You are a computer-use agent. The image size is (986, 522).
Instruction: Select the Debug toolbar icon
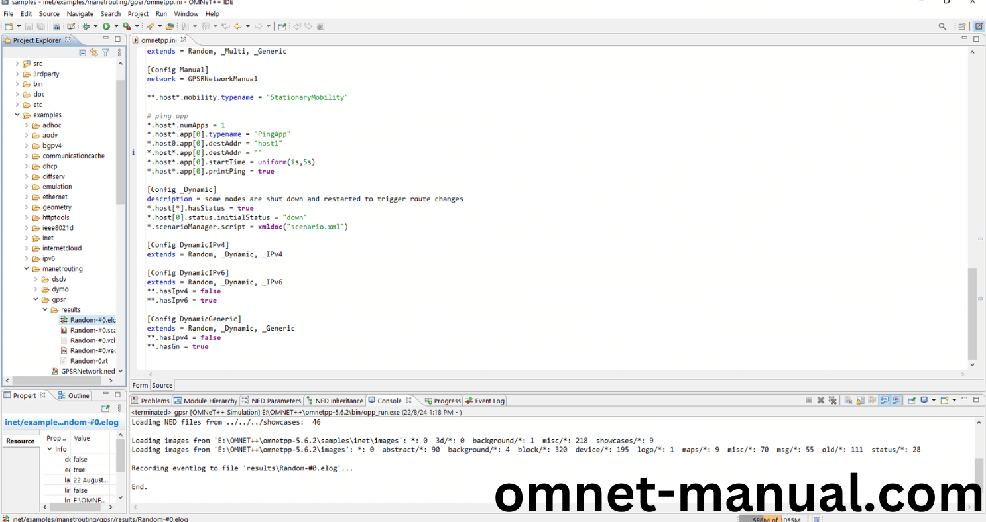coord(87,26)
